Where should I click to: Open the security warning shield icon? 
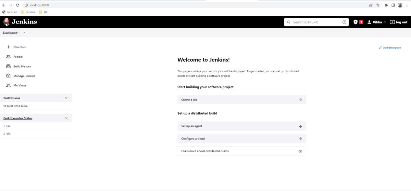pyautogui.click(x=356, y=22)
